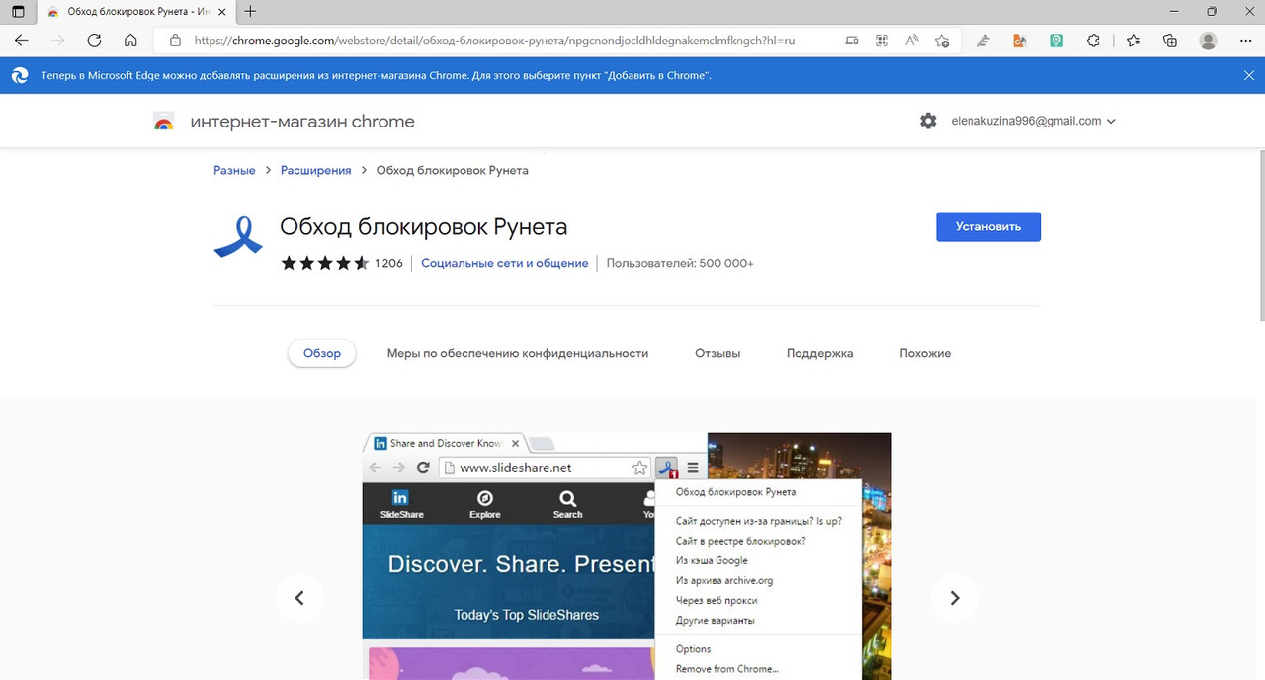Image resolution: width=1265 pixels, height=680 pixels.
Task: Open Collections panel
Action: pyautogui.click(x=1170, y=41)
